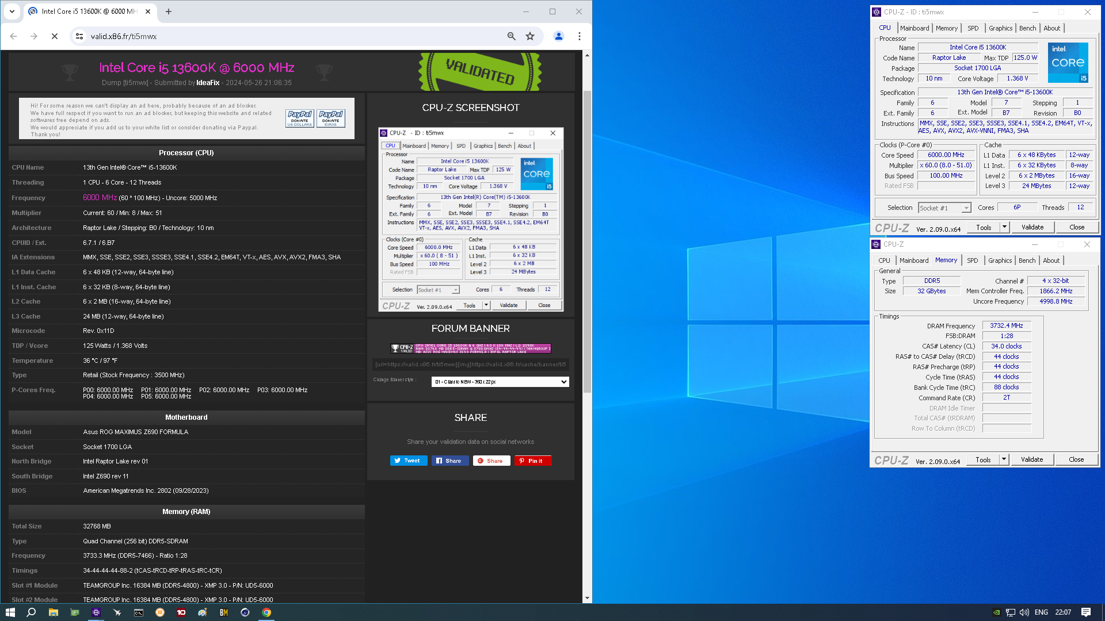Click Close button in lower CPU-Z window
This screenshot has height=621, width=1105.
click(x=1076, y=459)
